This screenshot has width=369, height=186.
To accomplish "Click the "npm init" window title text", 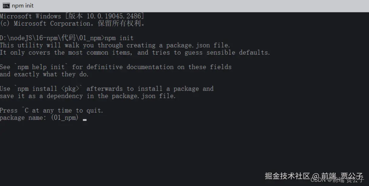I will (23, 6).
